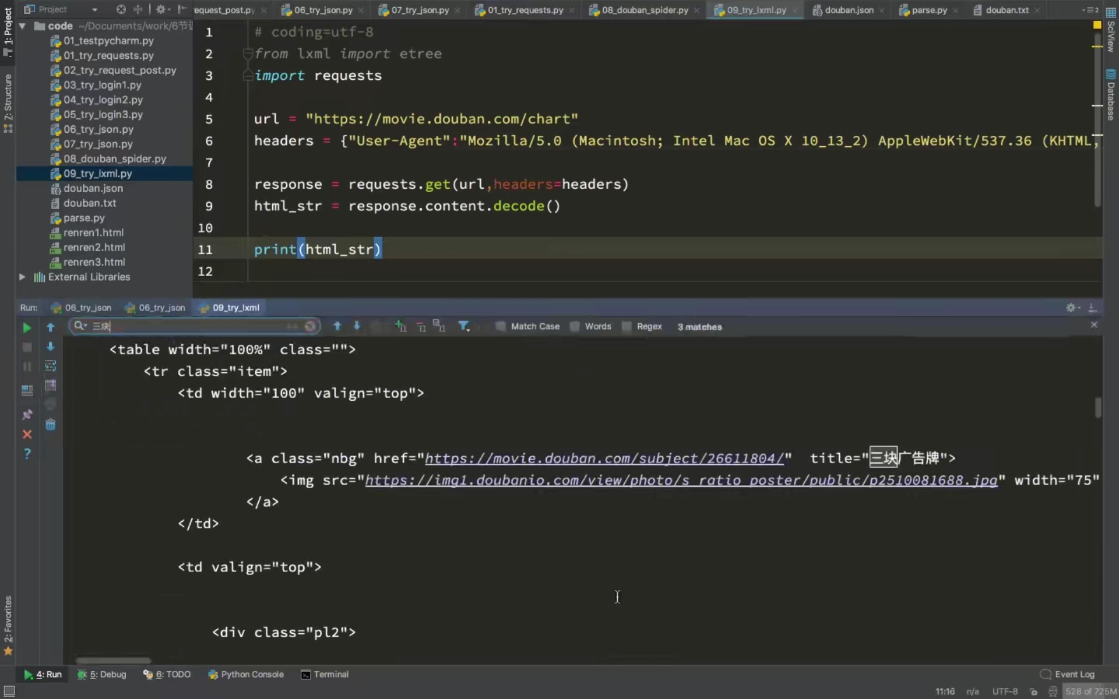Open help with the blue question mark icon
The width and height of the screenshot is (1119, 699).
tap(27, 454)
